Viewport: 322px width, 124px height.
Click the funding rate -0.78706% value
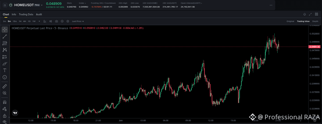(x=96, y=7)
